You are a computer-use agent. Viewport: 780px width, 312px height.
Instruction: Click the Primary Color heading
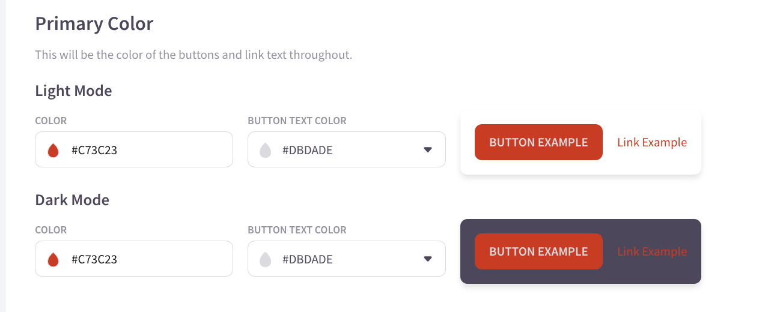point(94,24)
